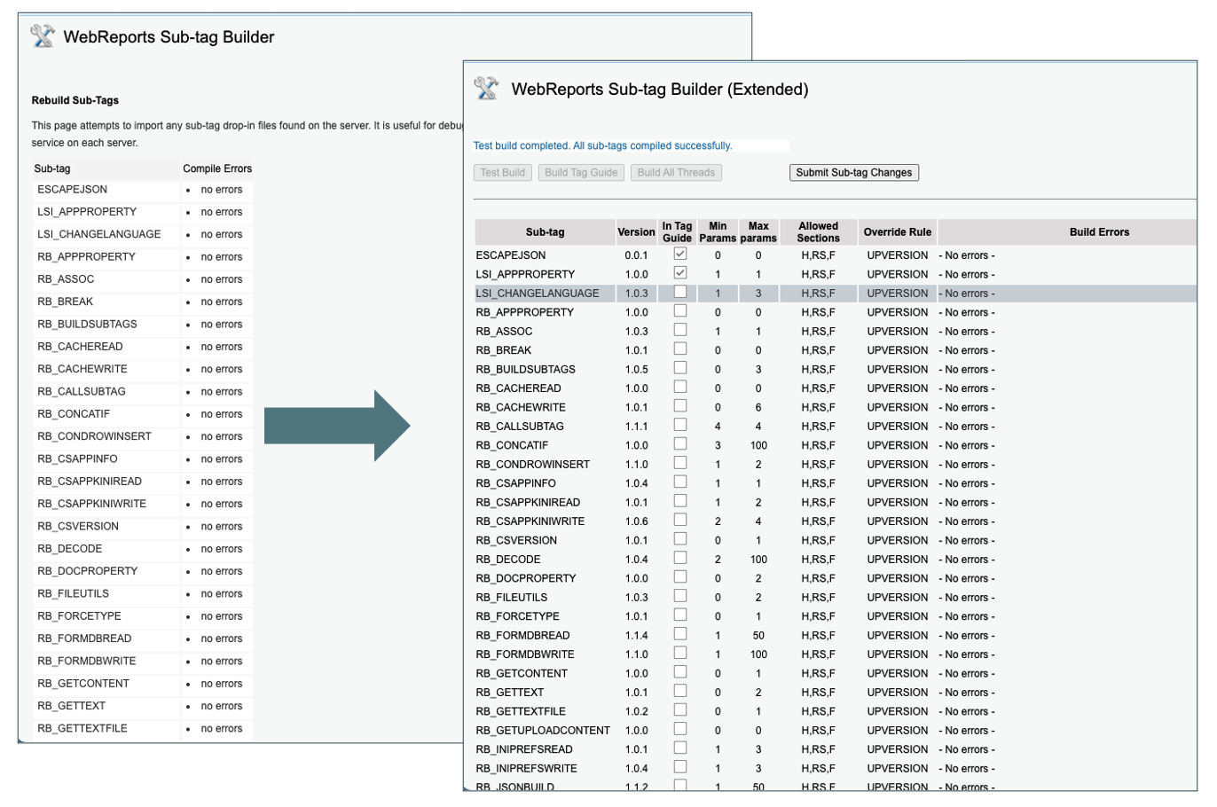Click the Version column header

[x=636, y=232]
